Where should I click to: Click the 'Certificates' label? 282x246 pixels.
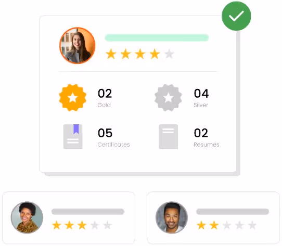(x=113, y=145)
